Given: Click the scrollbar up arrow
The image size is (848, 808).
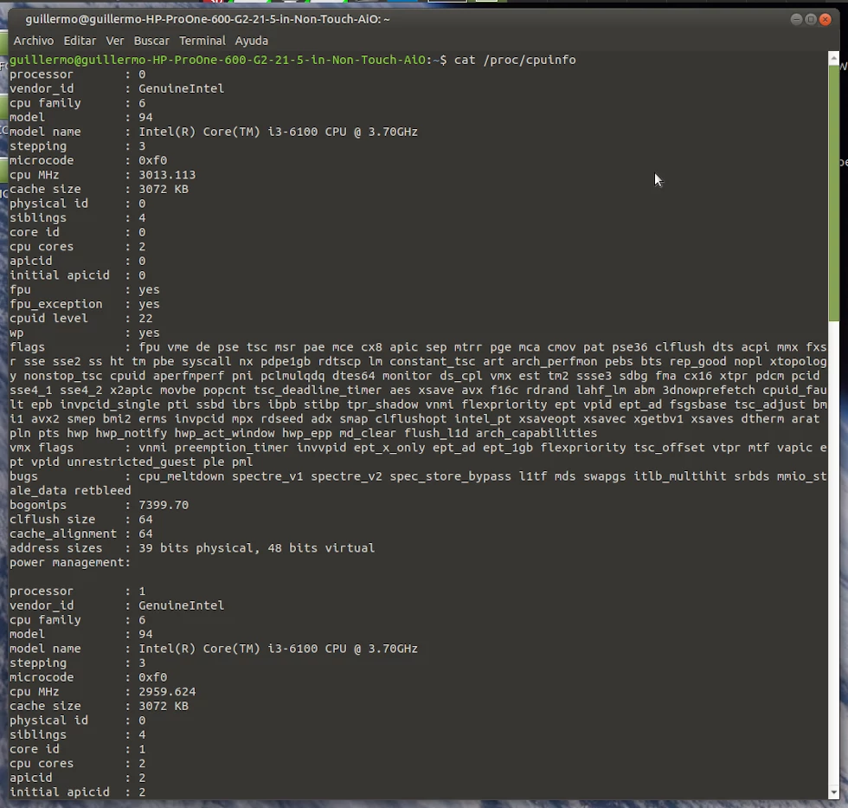Looking at the screenshot, I should (x=833, y=57).
